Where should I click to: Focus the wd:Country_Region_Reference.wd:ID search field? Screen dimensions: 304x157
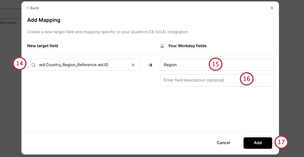[82, 65]
